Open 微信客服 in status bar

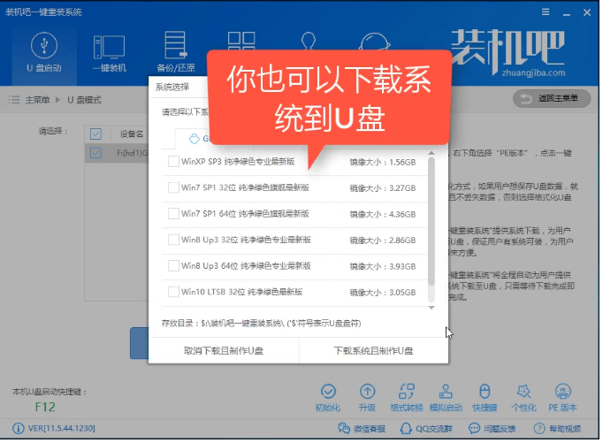[361, 428]
